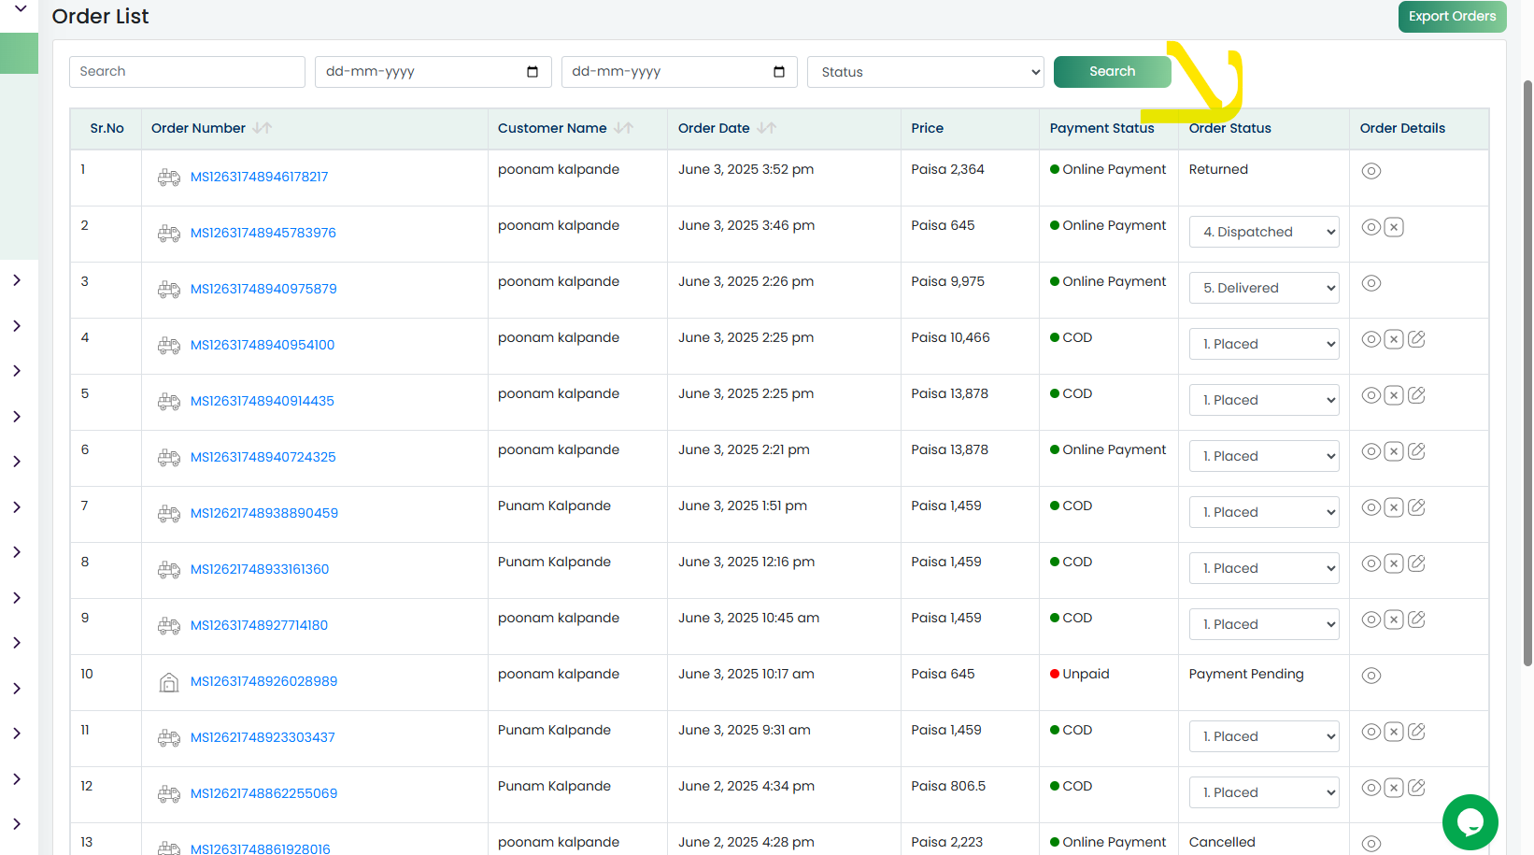Click the red 'Unpaid' payment status
The width and height of the screenshot is (1534, 855).
1080,674
